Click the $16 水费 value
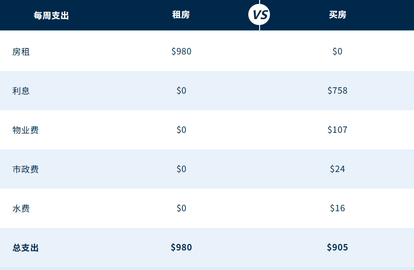This screenshot has height=270, width=414. tap(337, 208)
